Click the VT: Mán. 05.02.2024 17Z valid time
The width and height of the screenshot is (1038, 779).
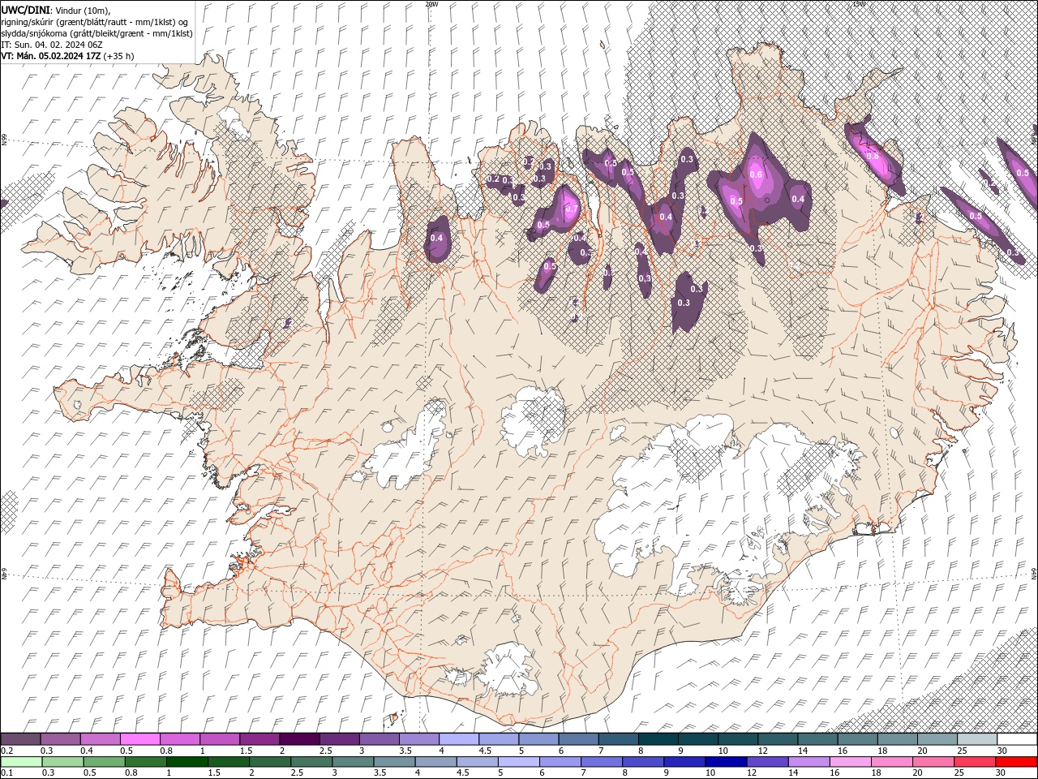(51, 56)
